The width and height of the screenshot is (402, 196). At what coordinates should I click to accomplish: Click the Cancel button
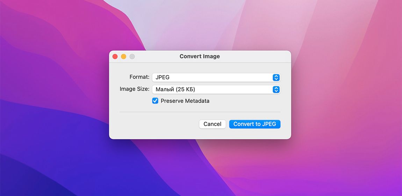pyautogui.click(x=212, y=124)
